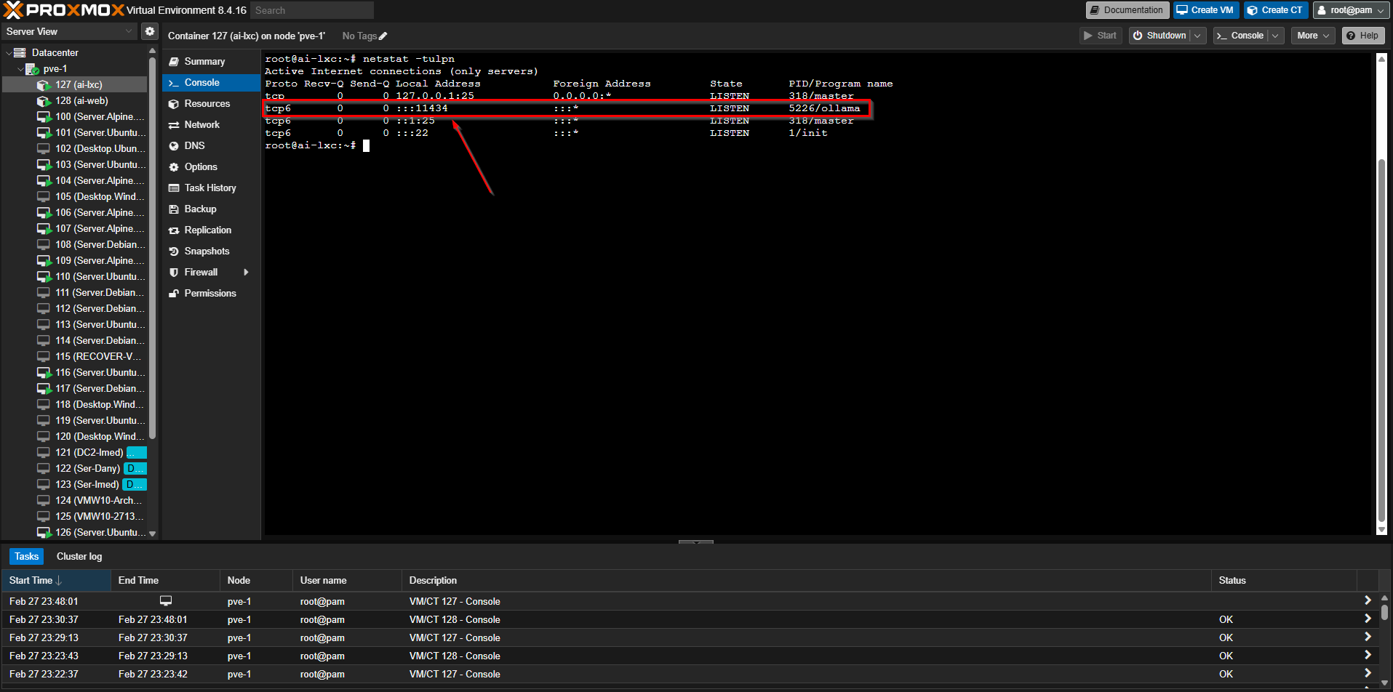The width and height of the screenshot is (1393, 692).
Task: Expand the Firewall submenu arrow
Action: [246, 272]
